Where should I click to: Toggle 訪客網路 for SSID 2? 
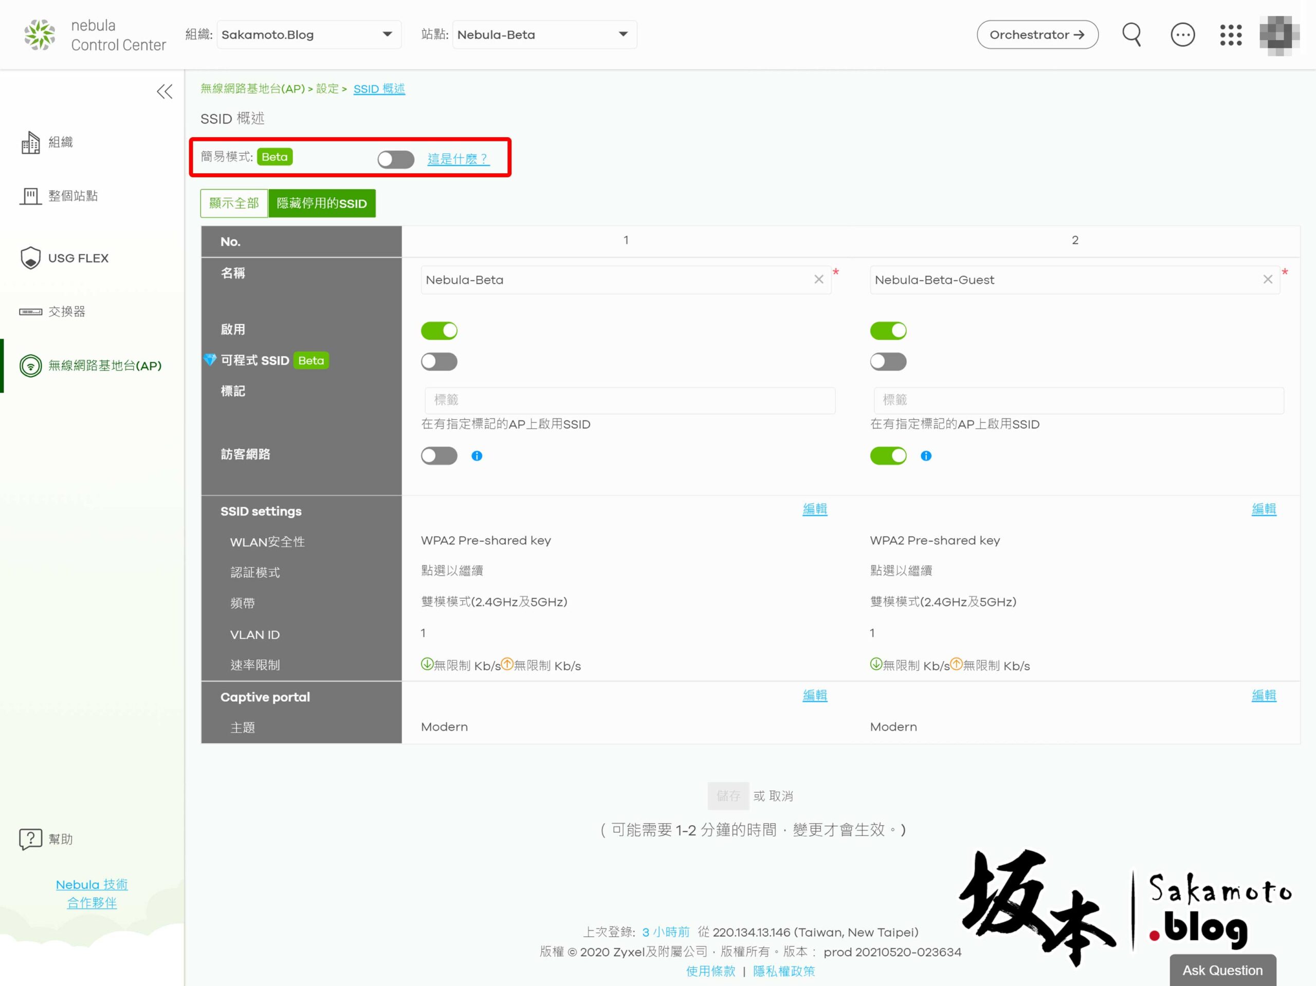coord(888,456)
